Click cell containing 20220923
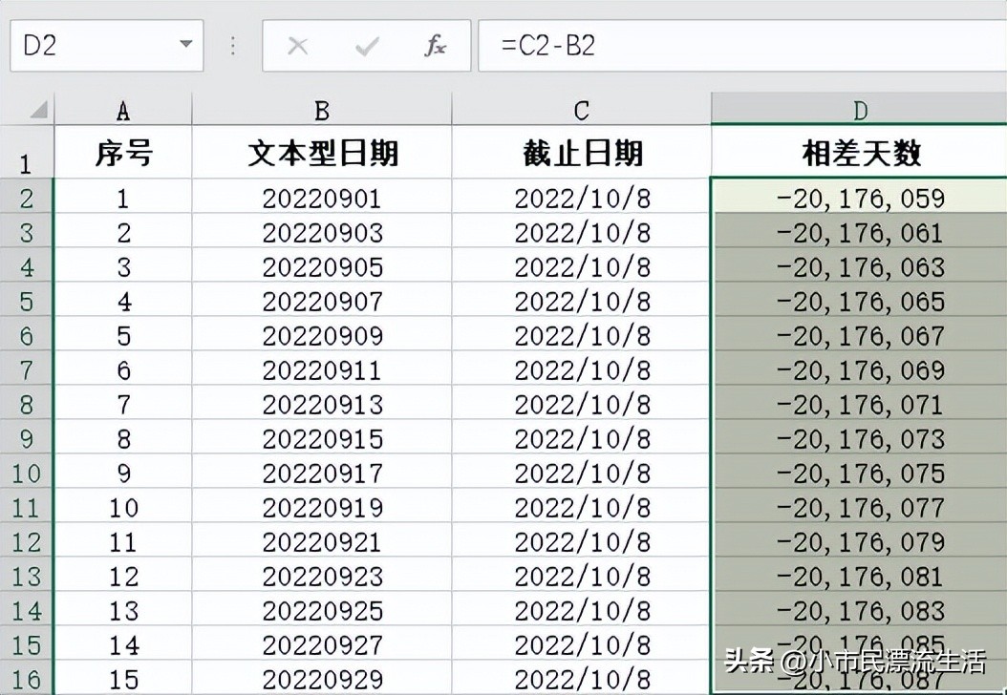1007x695 pixels. coord(322,576)
